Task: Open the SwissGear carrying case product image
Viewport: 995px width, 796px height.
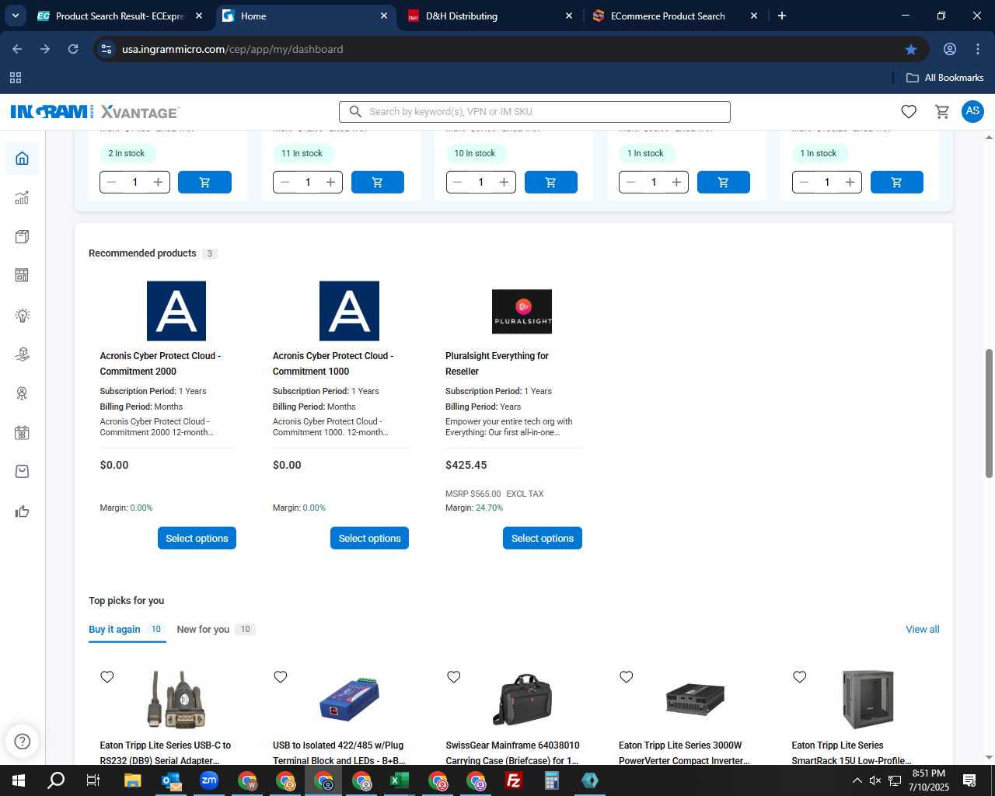Action: coord(522,699)
